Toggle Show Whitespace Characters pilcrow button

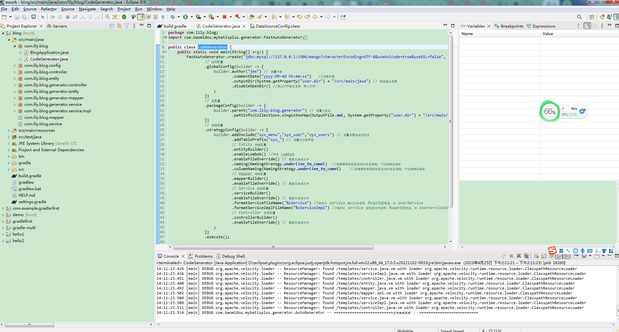(x=163, y=17)
